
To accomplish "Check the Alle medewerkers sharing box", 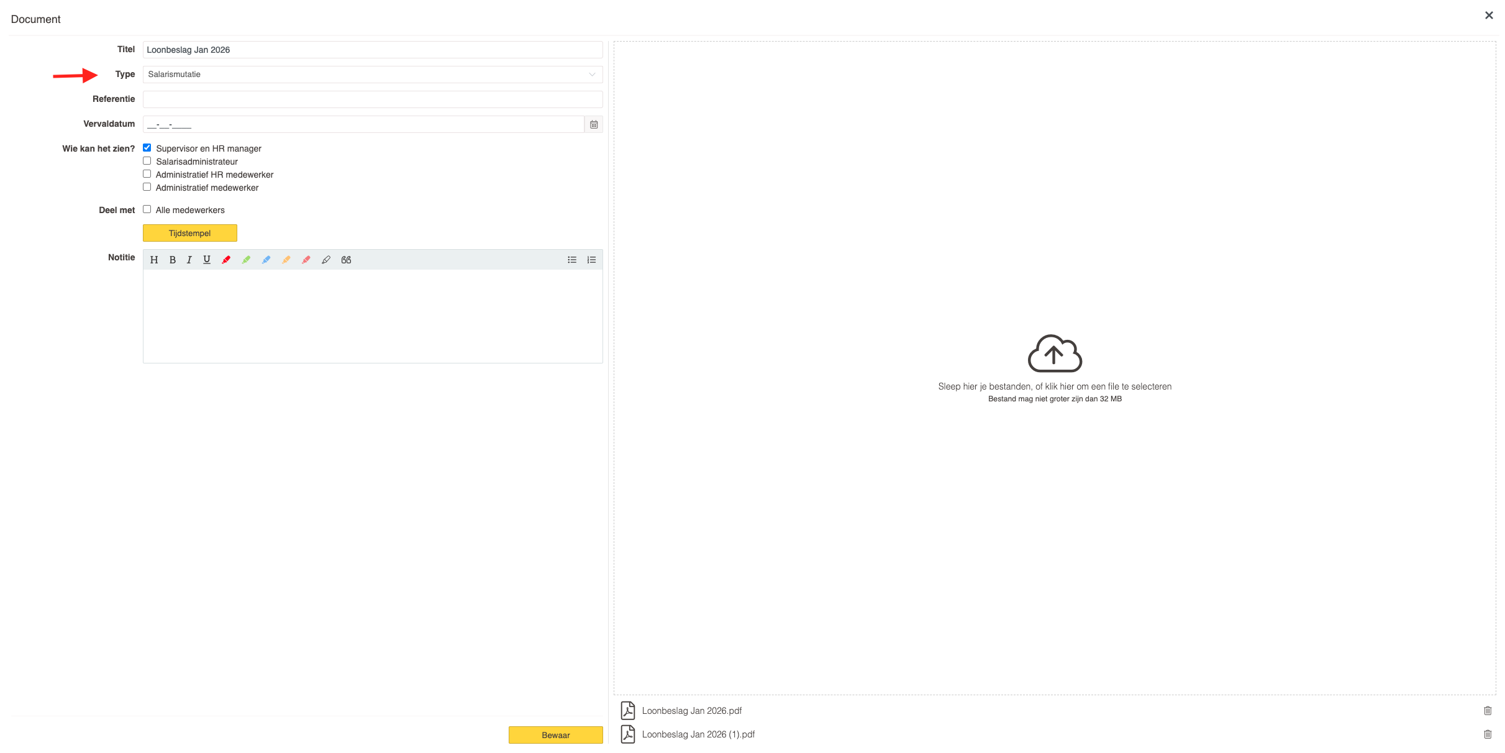I will (x=147, y=209).
